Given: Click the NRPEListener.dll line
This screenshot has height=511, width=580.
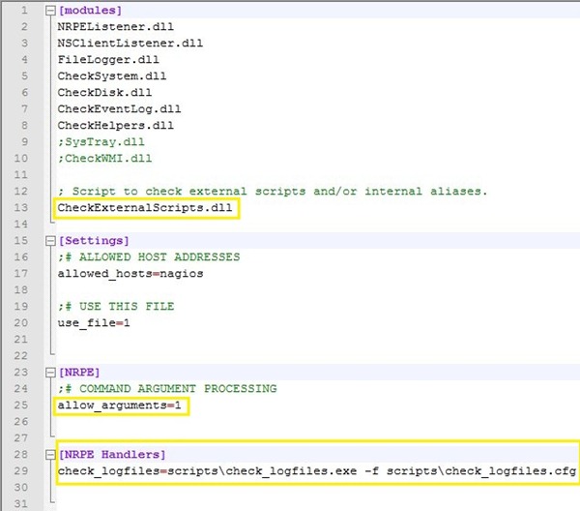Looking at the screenshot, I should [x=115, y=27].
